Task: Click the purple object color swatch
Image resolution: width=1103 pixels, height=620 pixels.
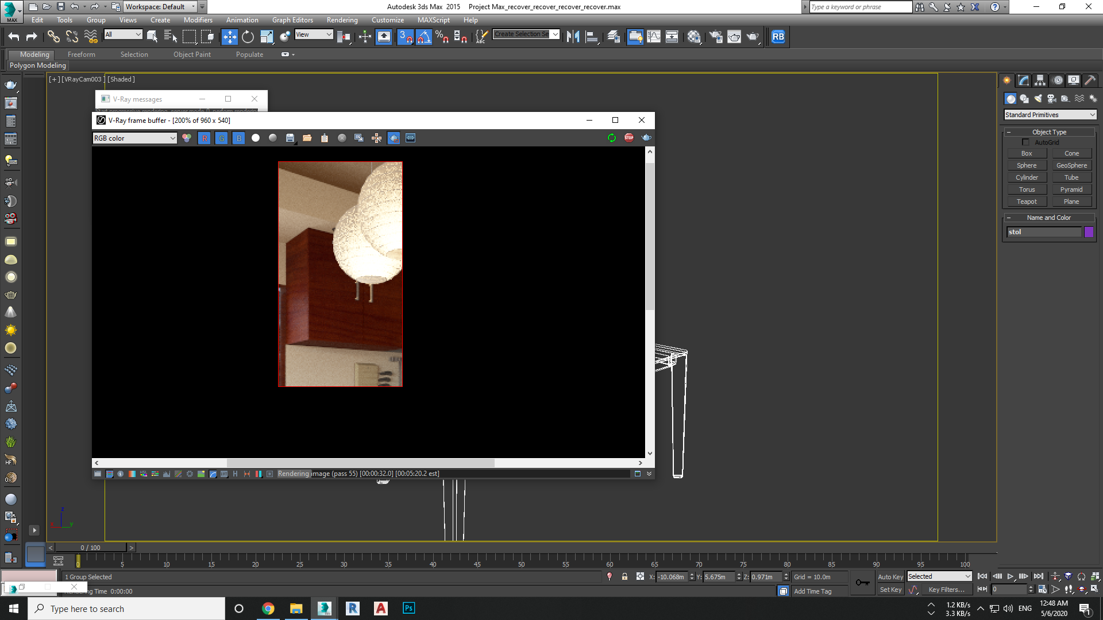Action: 1089,232
